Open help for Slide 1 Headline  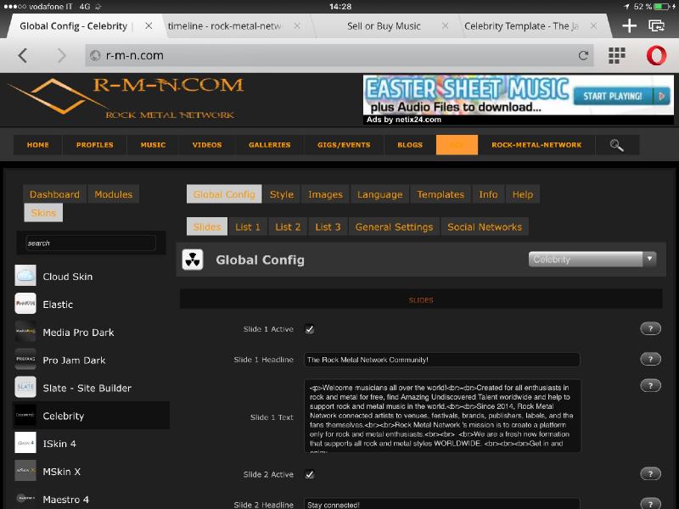click(x=650, y=359)
